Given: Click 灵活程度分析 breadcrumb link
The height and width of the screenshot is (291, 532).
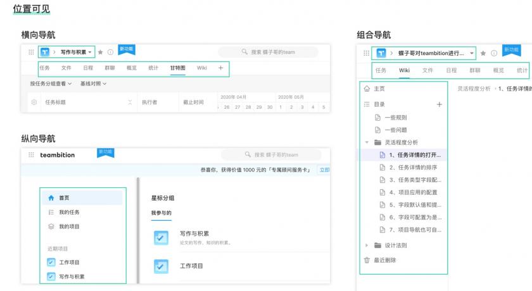Looking at the screenshot, I should point(474,89).
